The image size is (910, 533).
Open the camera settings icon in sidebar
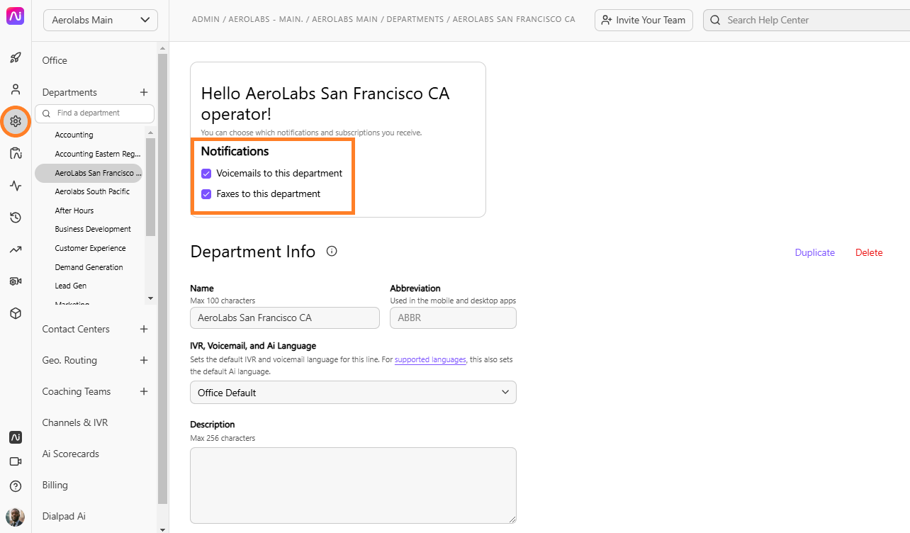click(16, 281)
